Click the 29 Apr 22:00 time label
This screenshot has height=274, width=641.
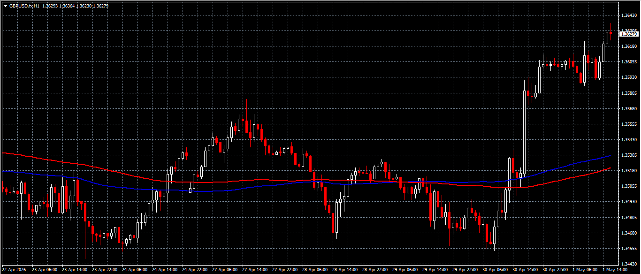pyautogui.click(x=465, y=270)
